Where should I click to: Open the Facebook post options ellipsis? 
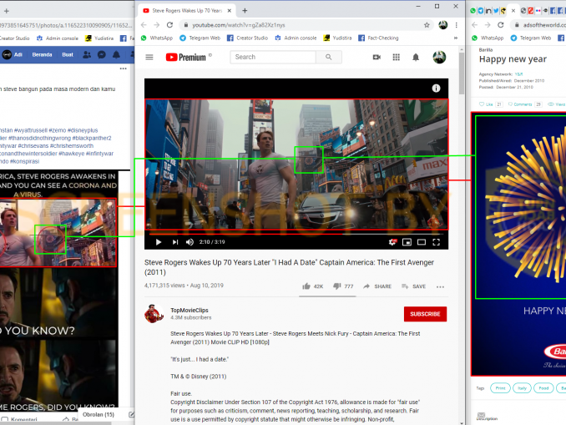point(123,68)
